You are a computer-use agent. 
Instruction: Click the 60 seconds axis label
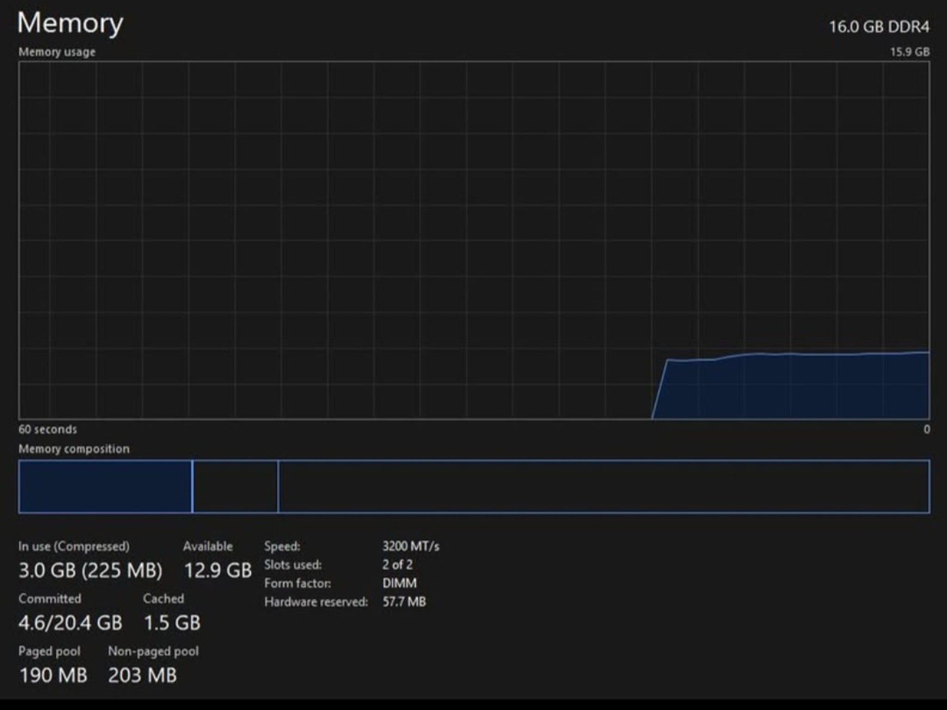click(48, 429)
